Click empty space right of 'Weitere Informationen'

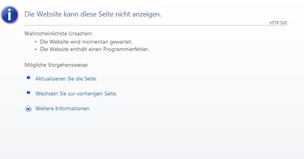177,108
